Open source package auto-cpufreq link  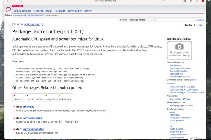click(x=32, y=24)
